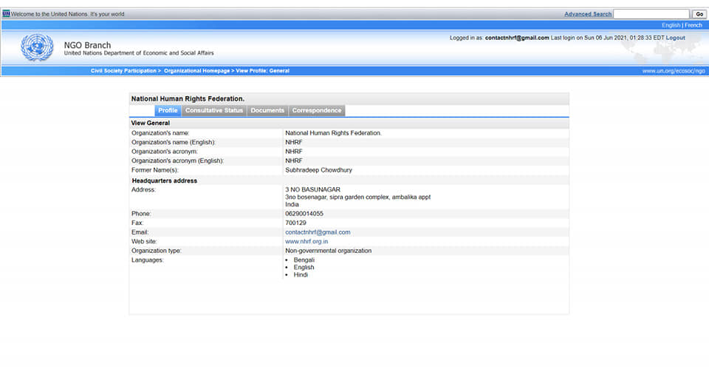
Task: Click United Nations Department of Economic and Social Affairs text
Action: pyautogui.click(x=139, y=53)
